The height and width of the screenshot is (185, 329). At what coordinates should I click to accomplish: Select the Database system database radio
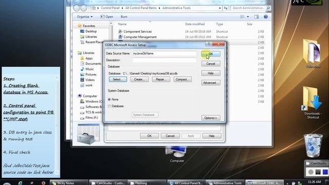pos(109,106)
